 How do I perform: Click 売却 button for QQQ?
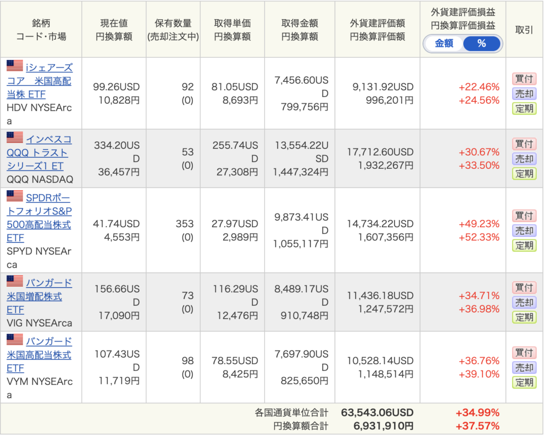(x=524, y=159)
